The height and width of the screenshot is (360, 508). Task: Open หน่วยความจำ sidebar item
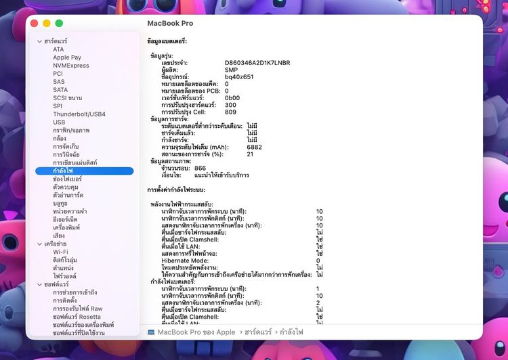pyautogui.click(x=70, y=211)
